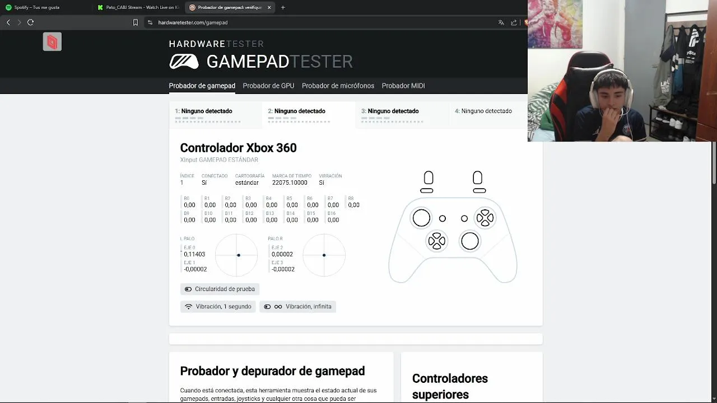Screen dimensions: 717x403
Task: Select gamepad slot 2: Ninguno detectado
Action: pyautogui.click(x=309, y=115)
